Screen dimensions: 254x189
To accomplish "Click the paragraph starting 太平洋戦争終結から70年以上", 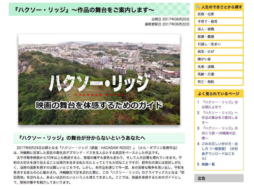I will [99, 170].
